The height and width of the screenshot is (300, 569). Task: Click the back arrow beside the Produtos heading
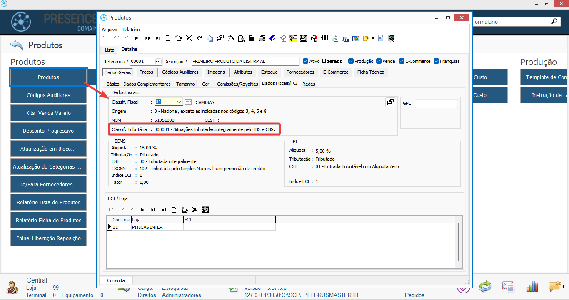[17, 45]
